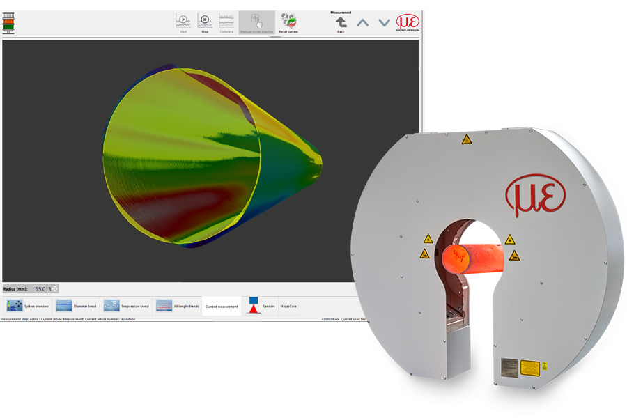Go Back using the arrow icon

[x=341, y=22]
